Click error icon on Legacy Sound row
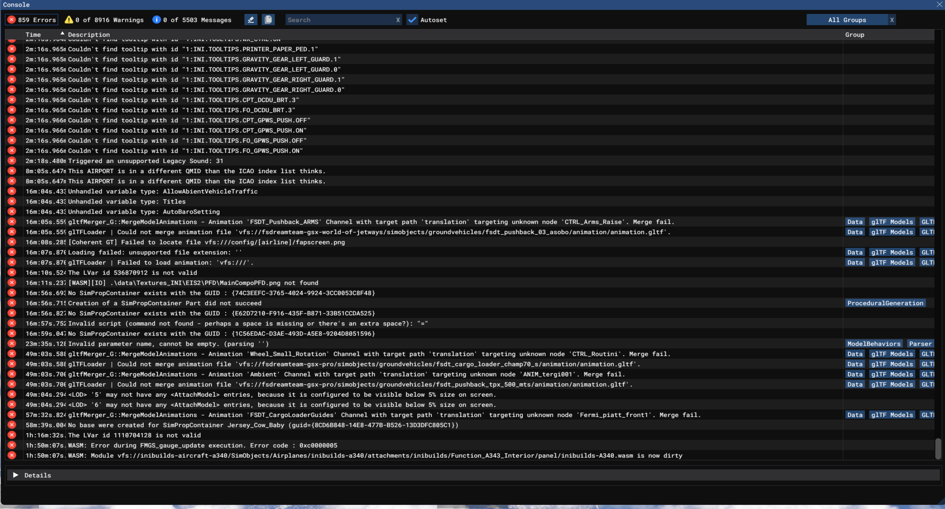The width and height of the screenshot is (945, 509). pyautogui.click(x=12, y=161)
